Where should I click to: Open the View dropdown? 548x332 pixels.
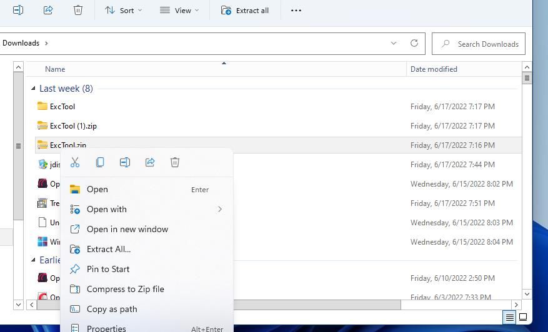(179, 11)
